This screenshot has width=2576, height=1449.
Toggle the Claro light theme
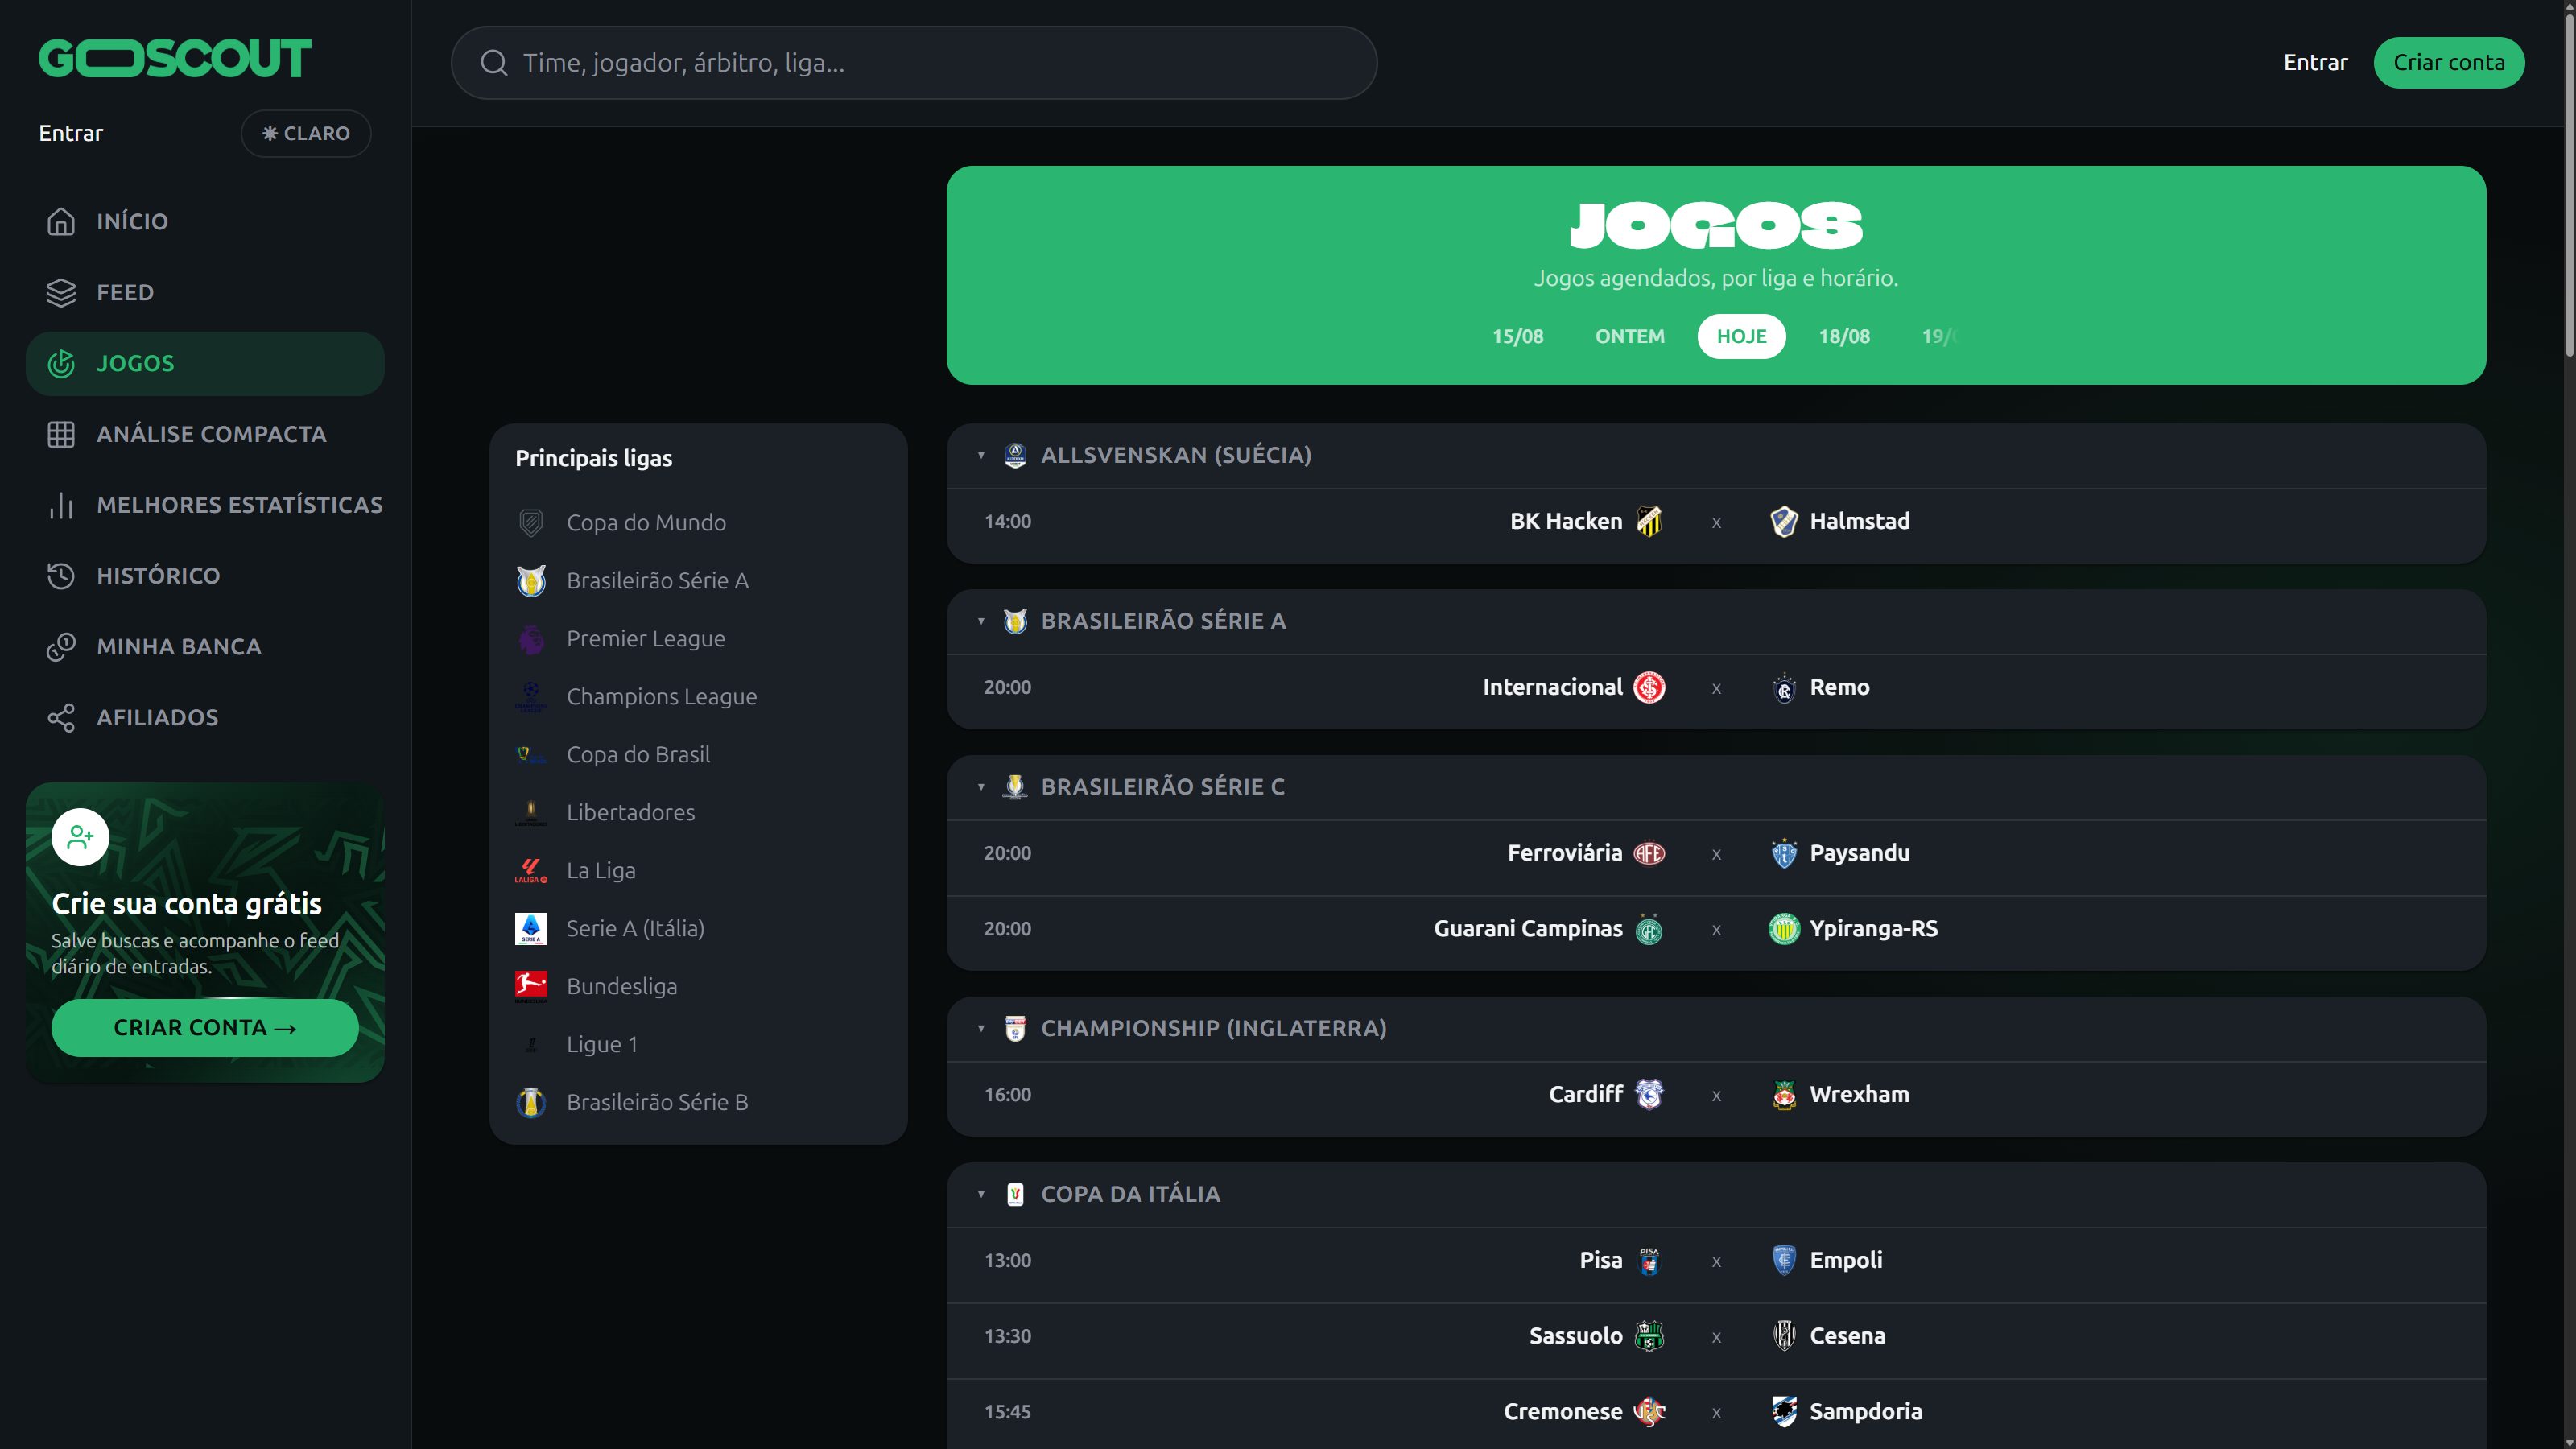pos(306,133)
